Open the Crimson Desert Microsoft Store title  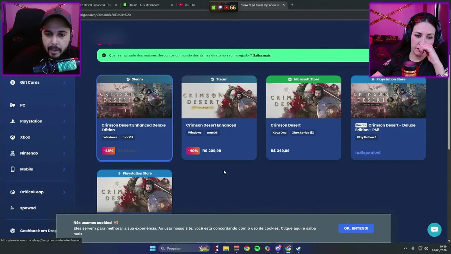(x=286, y=125)
